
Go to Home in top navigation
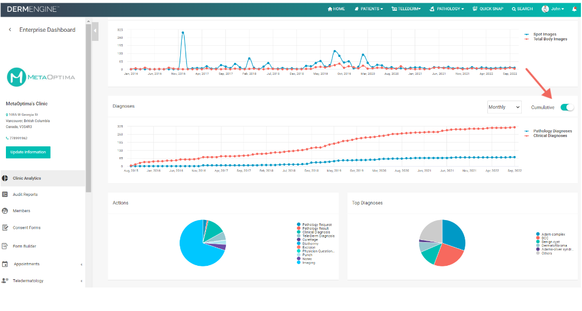(336, 9)
